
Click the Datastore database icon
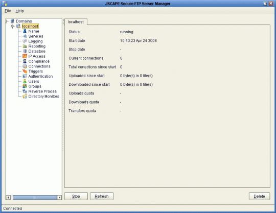pos(25,51)
